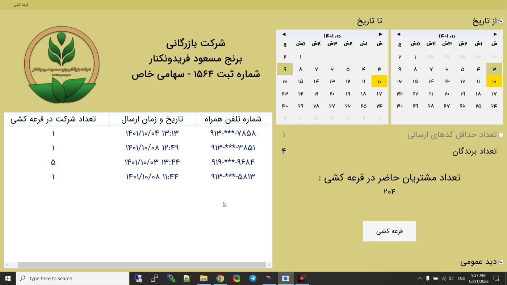Select day 15 in the تا تاریخ calendar
The height and width of the screenshot is (285, 507).
(x=301, y=81)
